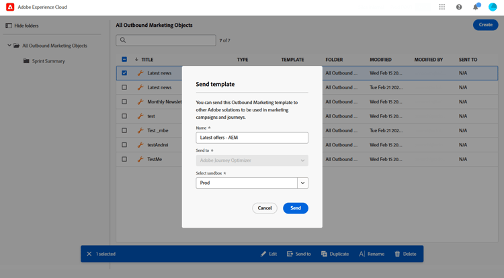Image resolution: width=504 pixels, height=278 pixels.
Task: Click the Adobe Experience Cloud logo
Action: (10, 7)
